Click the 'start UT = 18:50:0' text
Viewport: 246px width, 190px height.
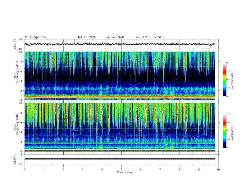click(x=150, y=37)
